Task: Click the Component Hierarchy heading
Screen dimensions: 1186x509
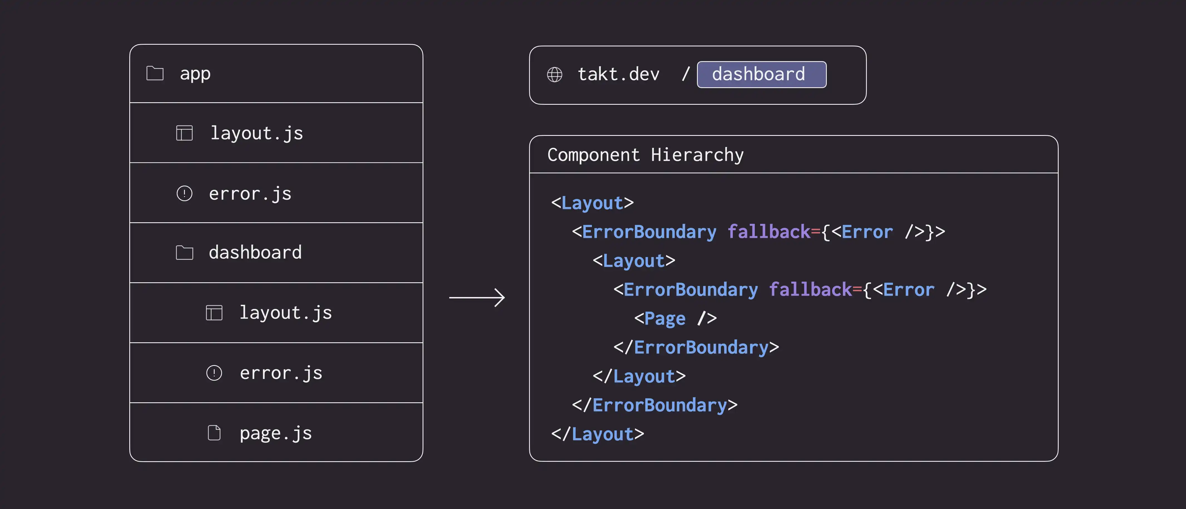Action: click(646, 155)
